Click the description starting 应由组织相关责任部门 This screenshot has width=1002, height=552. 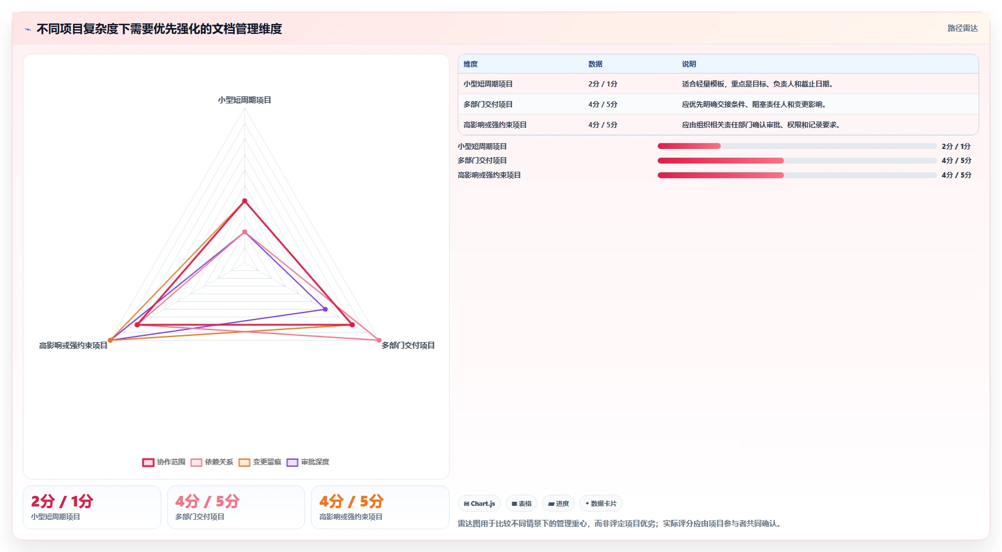pyautogui.click(x=762, y=125)
